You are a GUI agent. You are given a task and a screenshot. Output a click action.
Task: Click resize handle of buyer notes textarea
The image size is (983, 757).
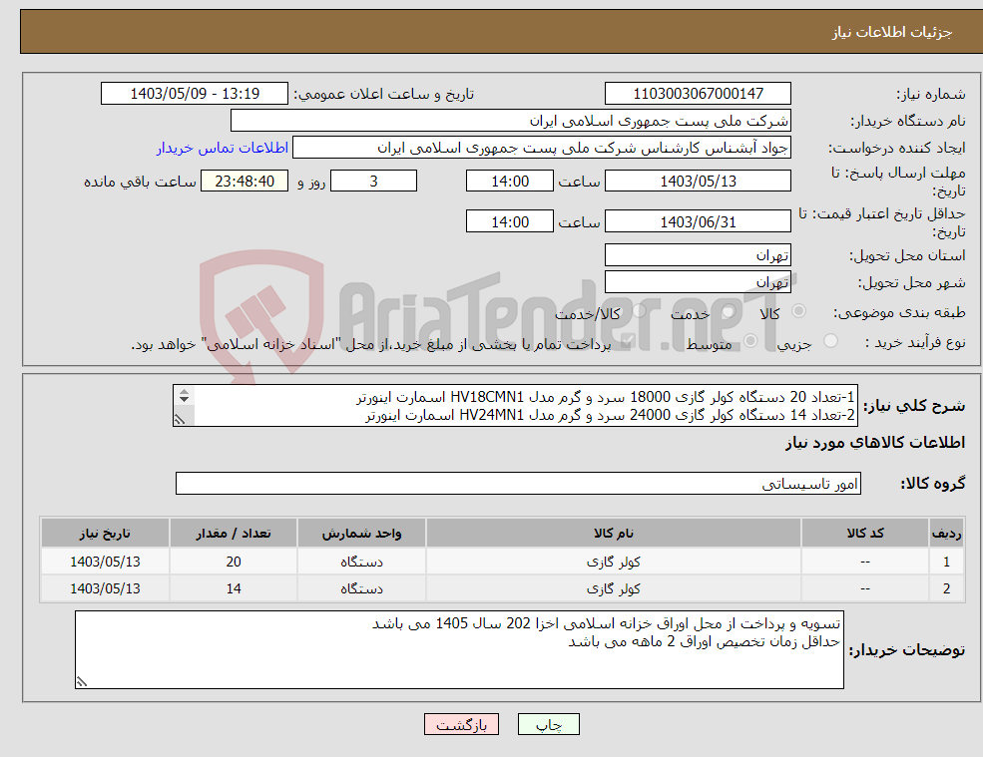click(x=82, y=682)
